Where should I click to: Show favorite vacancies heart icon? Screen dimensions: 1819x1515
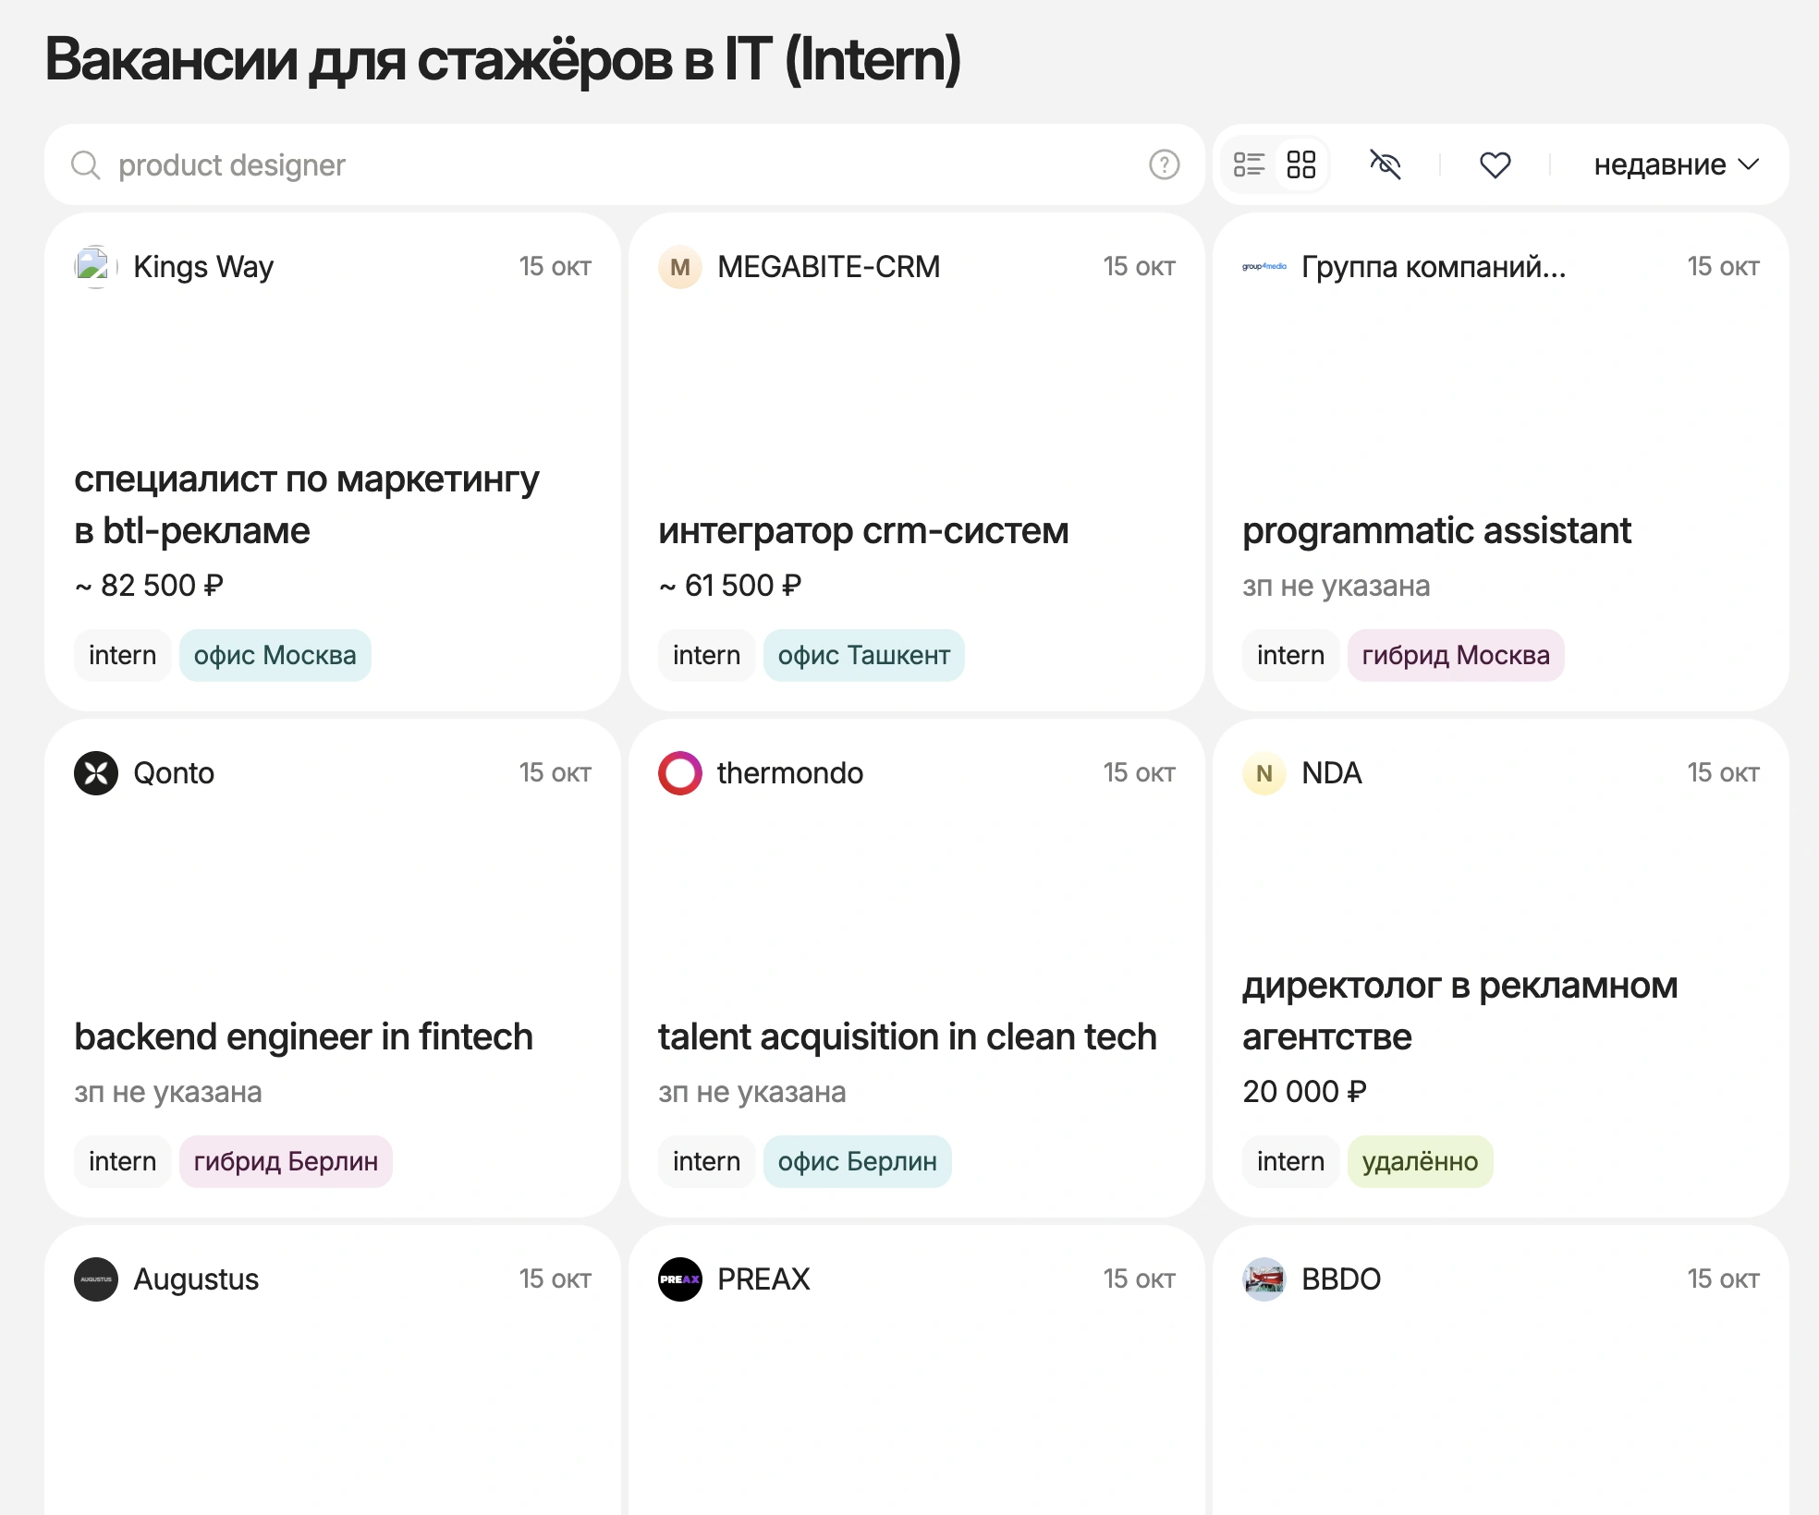coord(1495,165)
